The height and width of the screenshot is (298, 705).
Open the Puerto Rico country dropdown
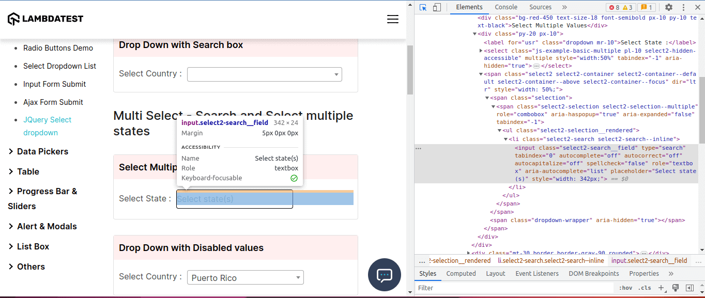245,277
